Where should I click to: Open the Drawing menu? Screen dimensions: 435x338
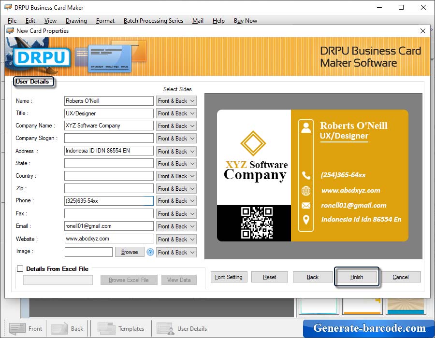coord(76,21)
